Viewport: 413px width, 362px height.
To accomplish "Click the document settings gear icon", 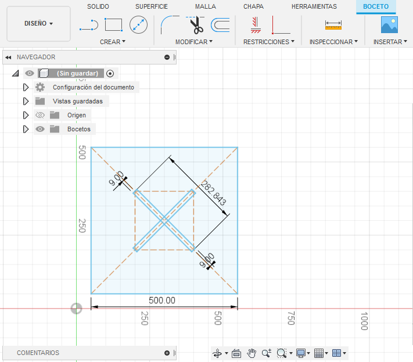I will tap(40, 87).
